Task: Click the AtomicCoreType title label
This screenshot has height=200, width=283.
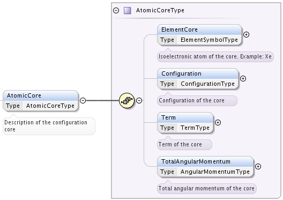Action: (160, 11)
